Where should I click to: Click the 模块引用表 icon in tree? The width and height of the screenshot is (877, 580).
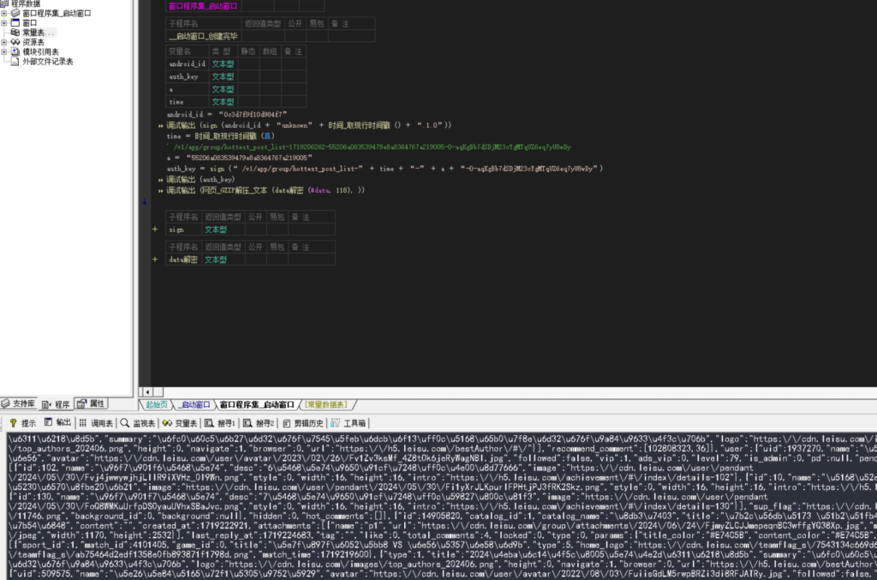(15, 51)
